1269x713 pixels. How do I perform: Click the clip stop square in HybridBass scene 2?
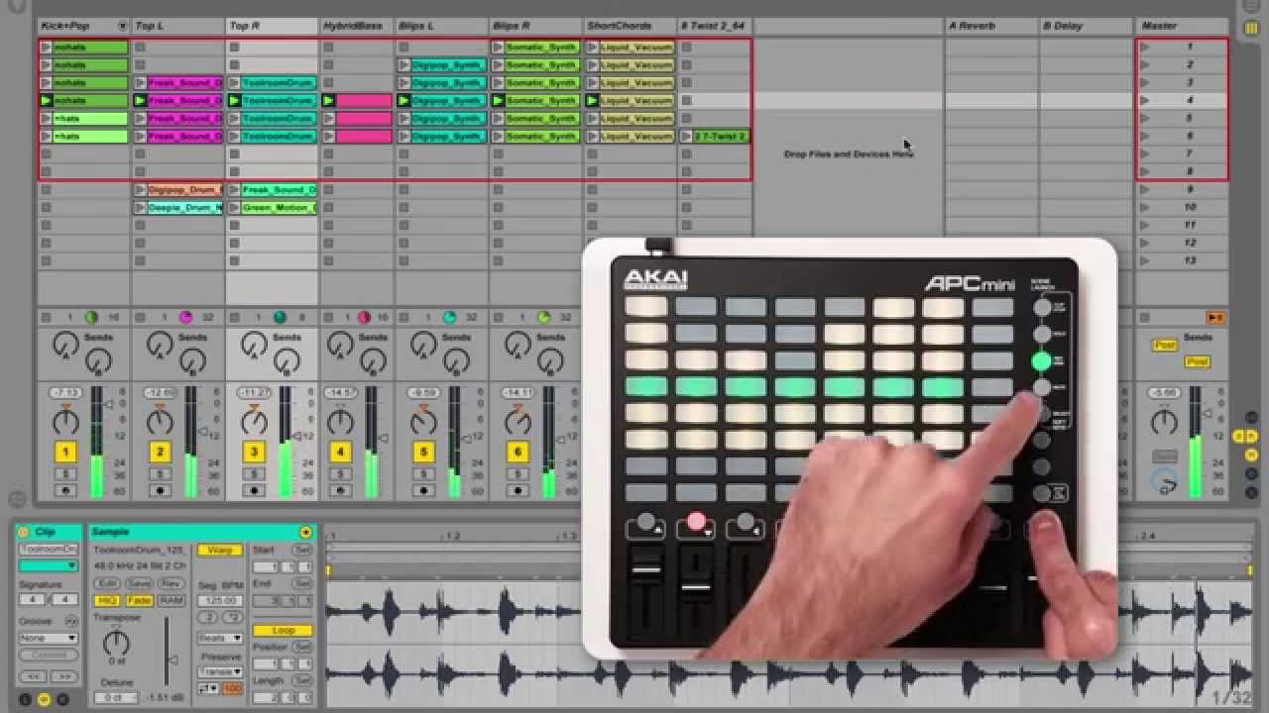click(x=328, y=64)
